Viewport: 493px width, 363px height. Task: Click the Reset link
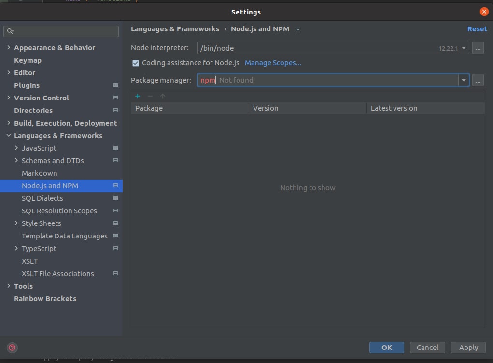pos(477,29)
